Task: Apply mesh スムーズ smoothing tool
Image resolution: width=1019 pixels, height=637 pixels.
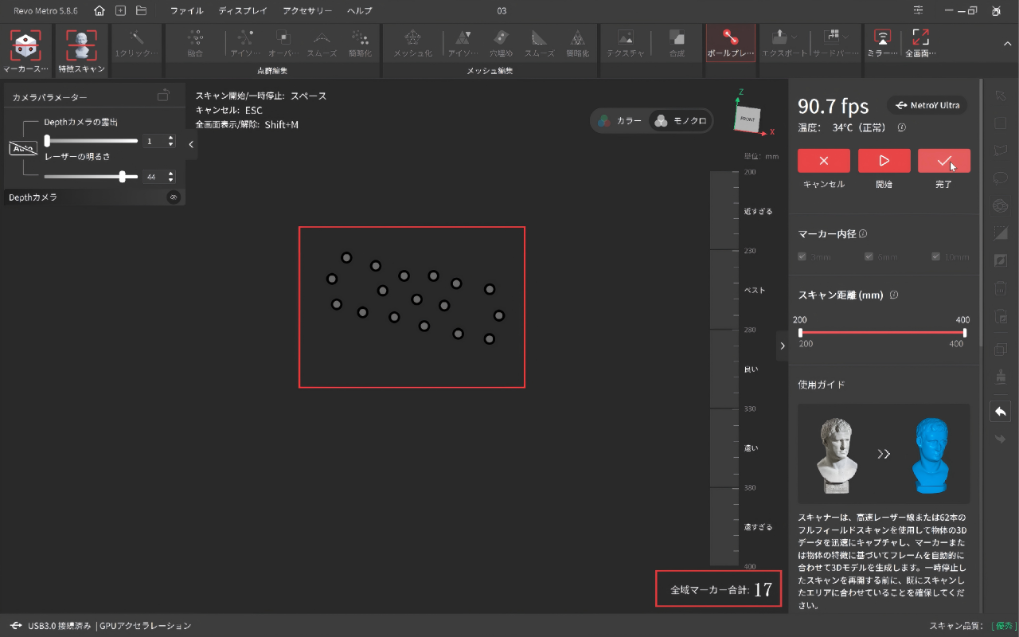Action: [x=539, y=44]
